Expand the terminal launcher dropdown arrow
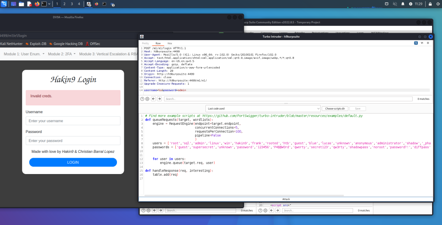The height and width of the screenshot is (225, 442). coord(49,4)
